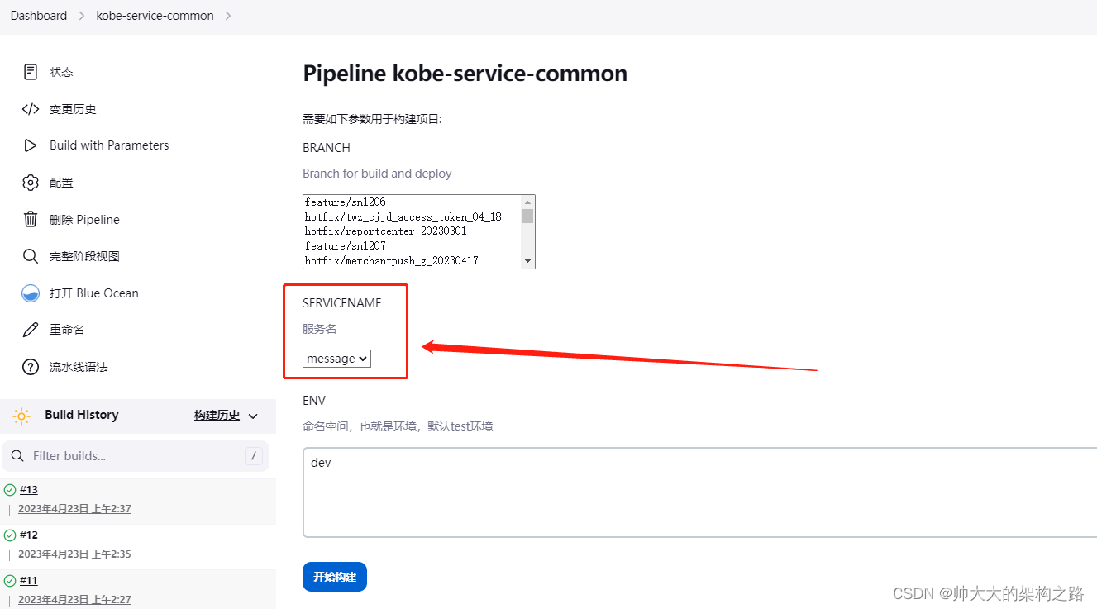Viewport: 1097px width, 609px height.
Task: Open build #11 link
Action: coord(29,581)
